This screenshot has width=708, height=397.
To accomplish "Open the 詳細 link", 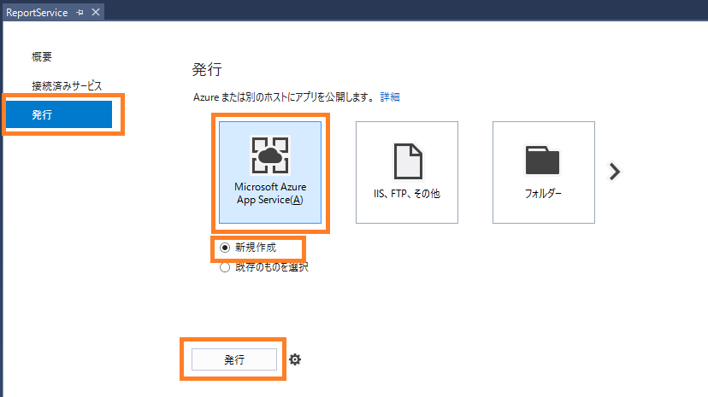I will (390, 96).
